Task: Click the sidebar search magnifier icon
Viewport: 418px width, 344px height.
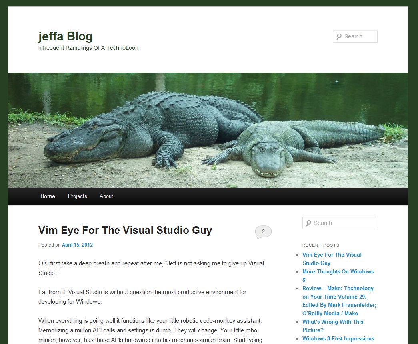Action: [x=308, y=223]
